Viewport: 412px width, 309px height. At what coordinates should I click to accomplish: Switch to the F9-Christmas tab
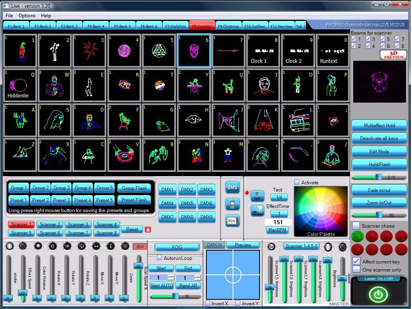[229, 26]
